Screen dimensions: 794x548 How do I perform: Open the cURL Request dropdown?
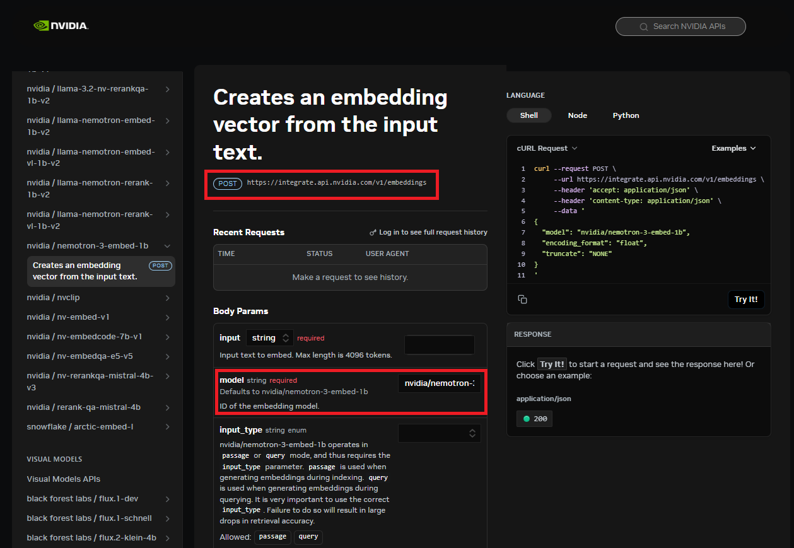(547, 148)
